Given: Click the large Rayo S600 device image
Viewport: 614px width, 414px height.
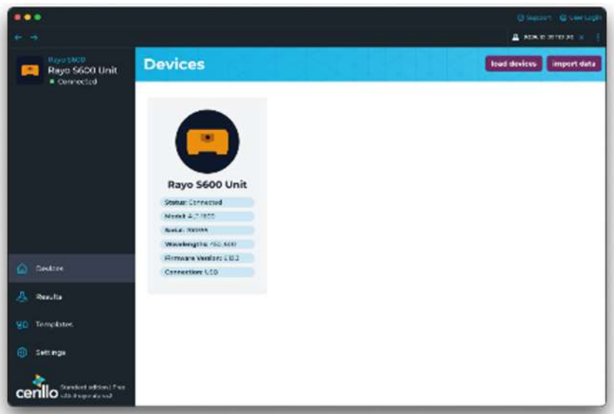Looking at the screenshot, I should [x=207, y=141].
